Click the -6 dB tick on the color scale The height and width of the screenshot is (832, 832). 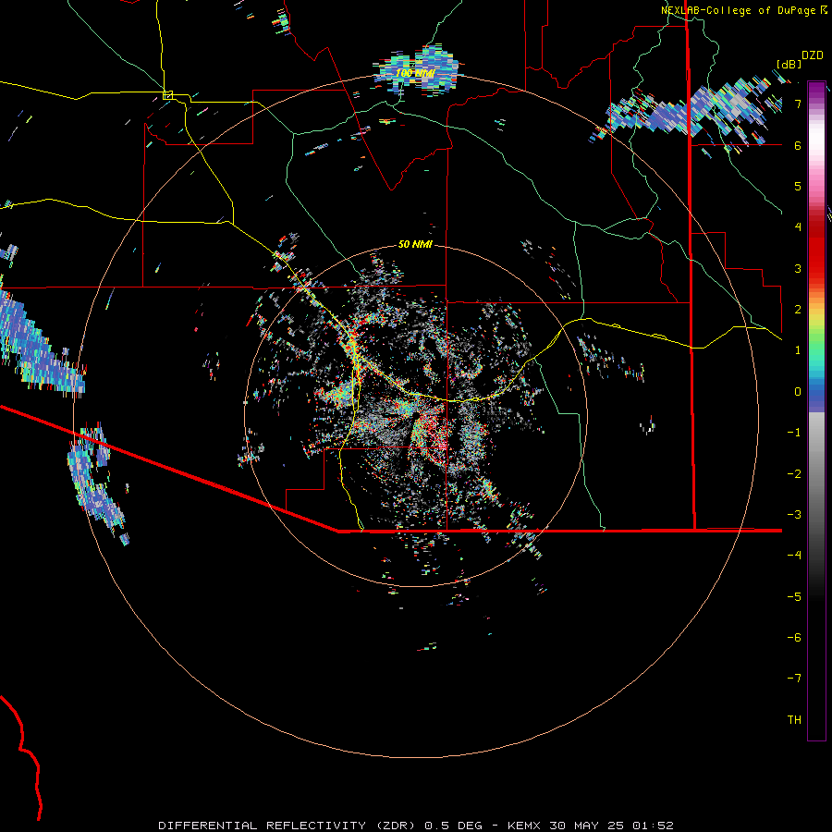(794, 638)
